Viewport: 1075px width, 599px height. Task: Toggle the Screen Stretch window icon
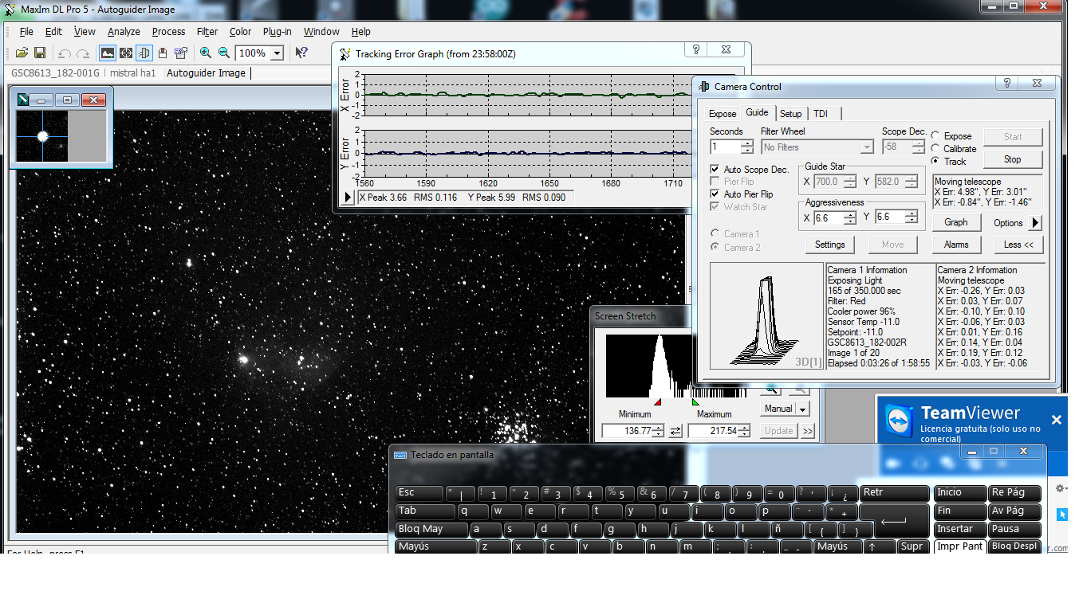(107, 53)
